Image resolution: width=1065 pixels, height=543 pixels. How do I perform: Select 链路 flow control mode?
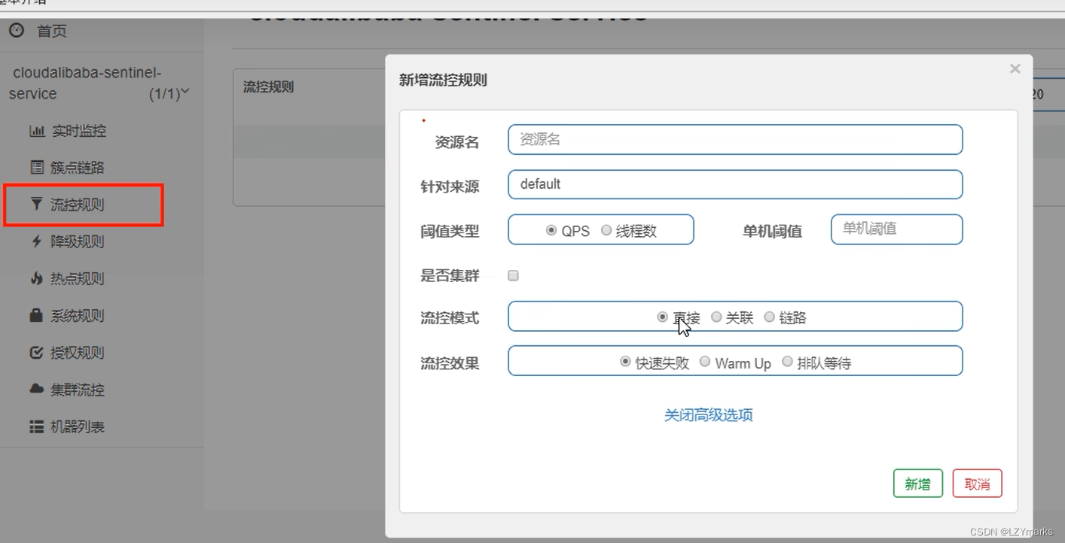(x=769, y=317)
